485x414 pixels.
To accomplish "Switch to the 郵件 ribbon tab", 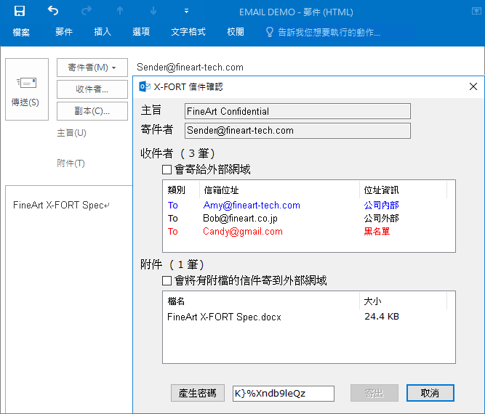I will 64,32.
